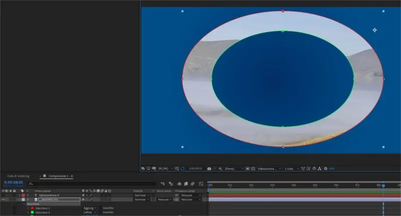Screen dimensions: 401x216
Task: Toggle hide shy layers icon
Action: [x=179, y=184]
